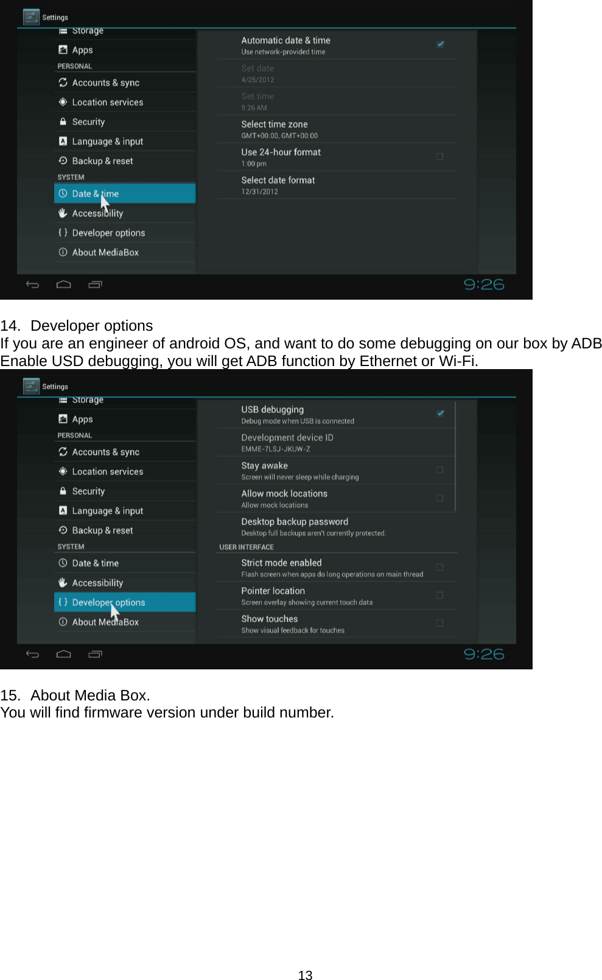Click Accessibility hand icon in top screenshot

pos(63,213)
